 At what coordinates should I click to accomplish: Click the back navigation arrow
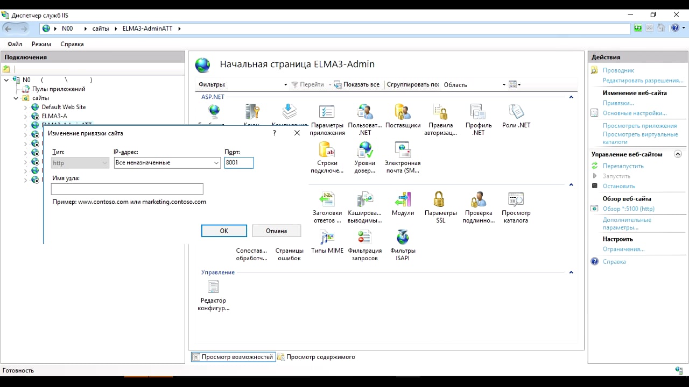tap(9, 28)
